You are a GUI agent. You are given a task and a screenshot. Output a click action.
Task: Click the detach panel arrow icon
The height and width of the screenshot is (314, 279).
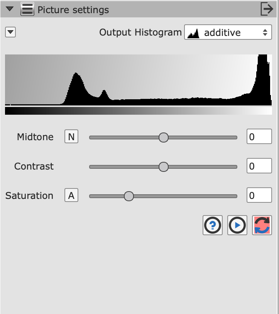267,9
